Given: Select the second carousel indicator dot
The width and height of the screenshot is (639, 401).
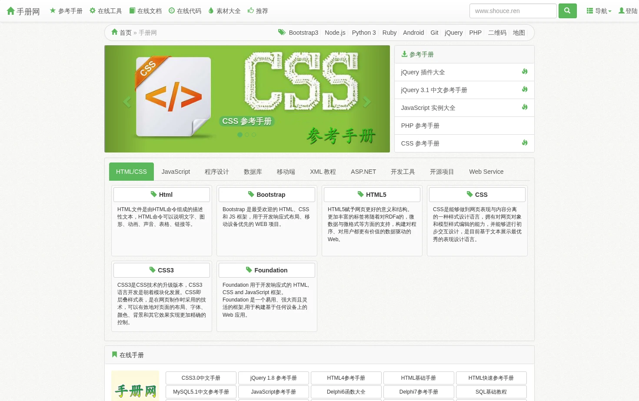Looking at the screenshot, I should [247, 135].
